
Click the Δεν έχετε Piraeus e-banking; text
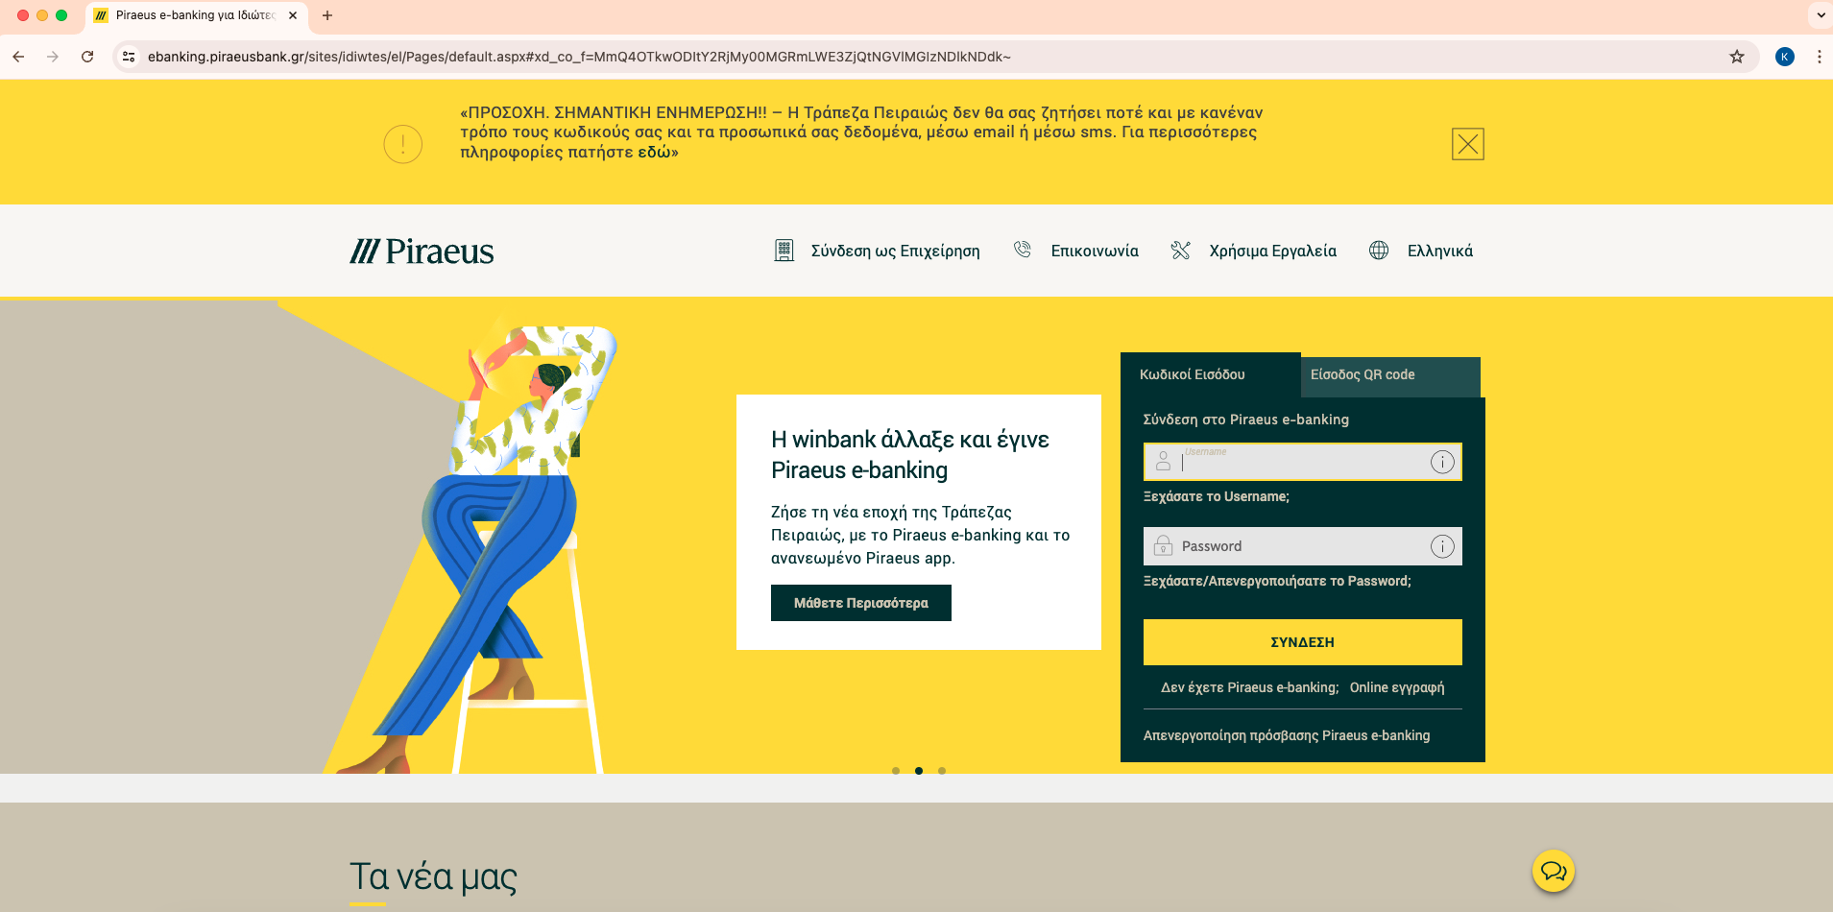coord(1249,687)
